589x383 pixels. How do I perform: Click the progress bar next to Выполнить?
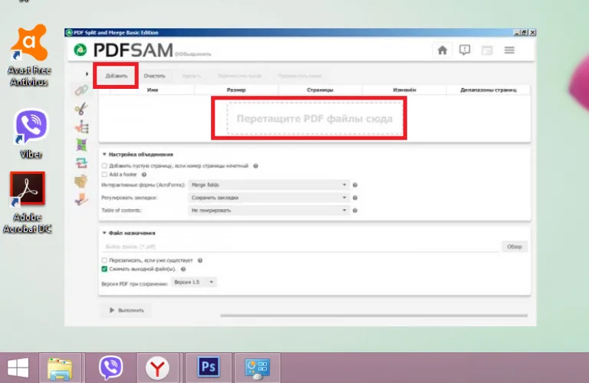pos(374,316)
